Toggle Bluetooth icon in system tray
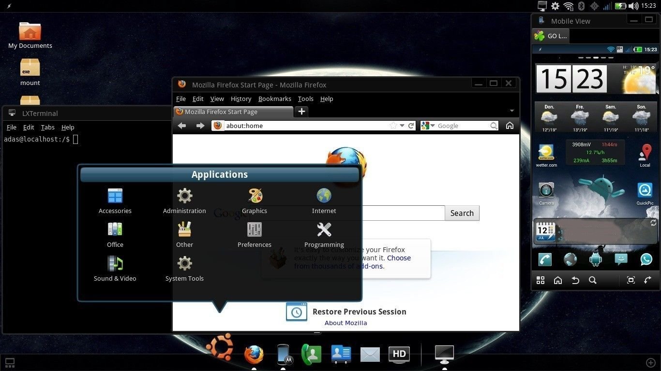This screenshot has width=661, height=371. pyautogui.click(x=581, y=6)
